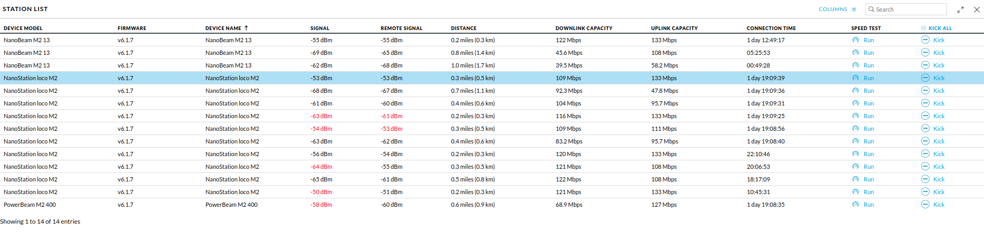This screenshot has width=984, height=240.
Task: Click the Kick link in the 10:45:31 row
Action: click(x=939, y=192)
